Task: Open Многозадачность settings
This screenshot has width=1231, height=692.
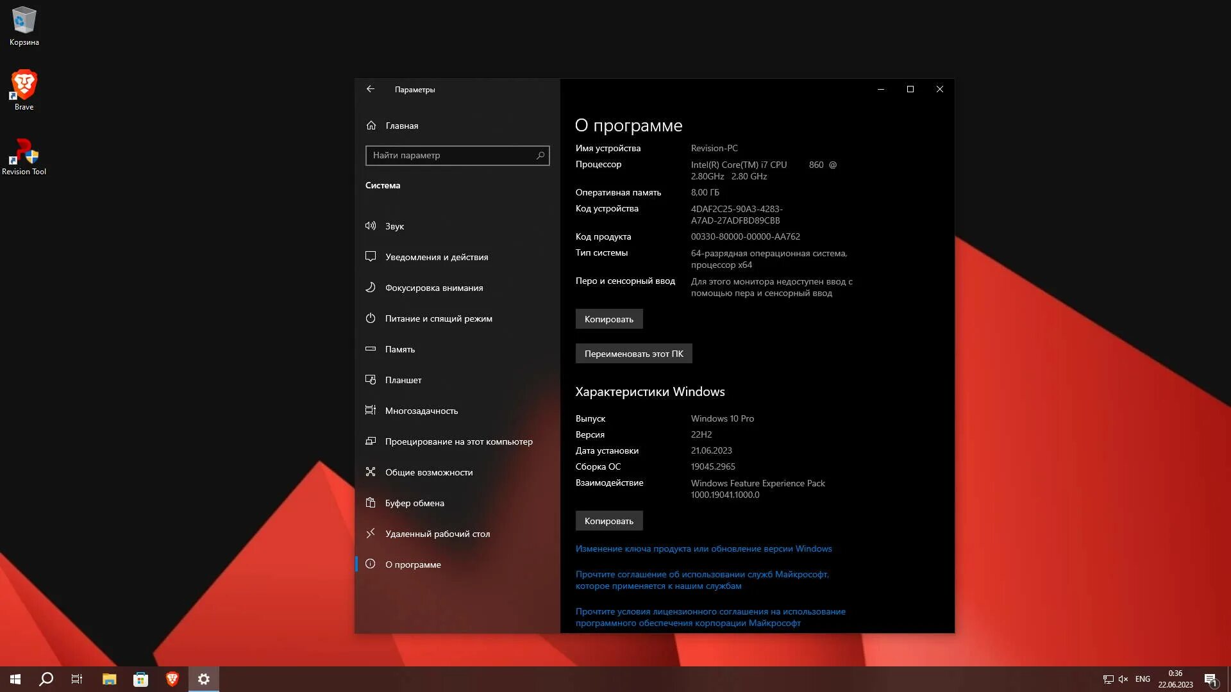Action: 421,411
